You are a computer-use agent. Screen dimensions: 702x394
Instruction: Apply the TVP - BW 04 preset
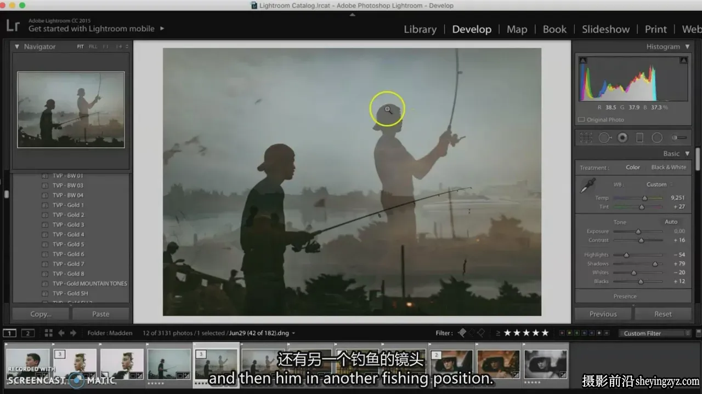(x=68, y=195)
